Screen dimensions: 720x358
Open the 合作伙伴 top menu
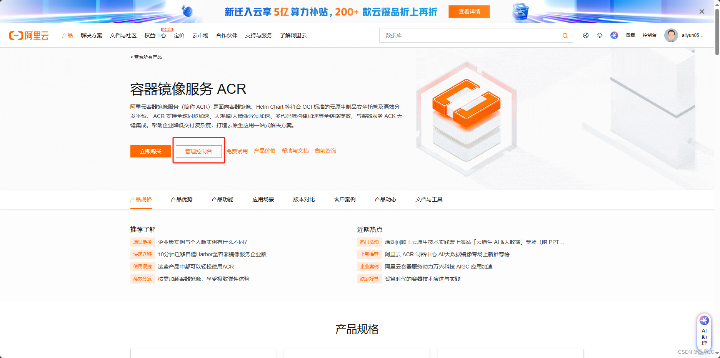coord(227,35)
